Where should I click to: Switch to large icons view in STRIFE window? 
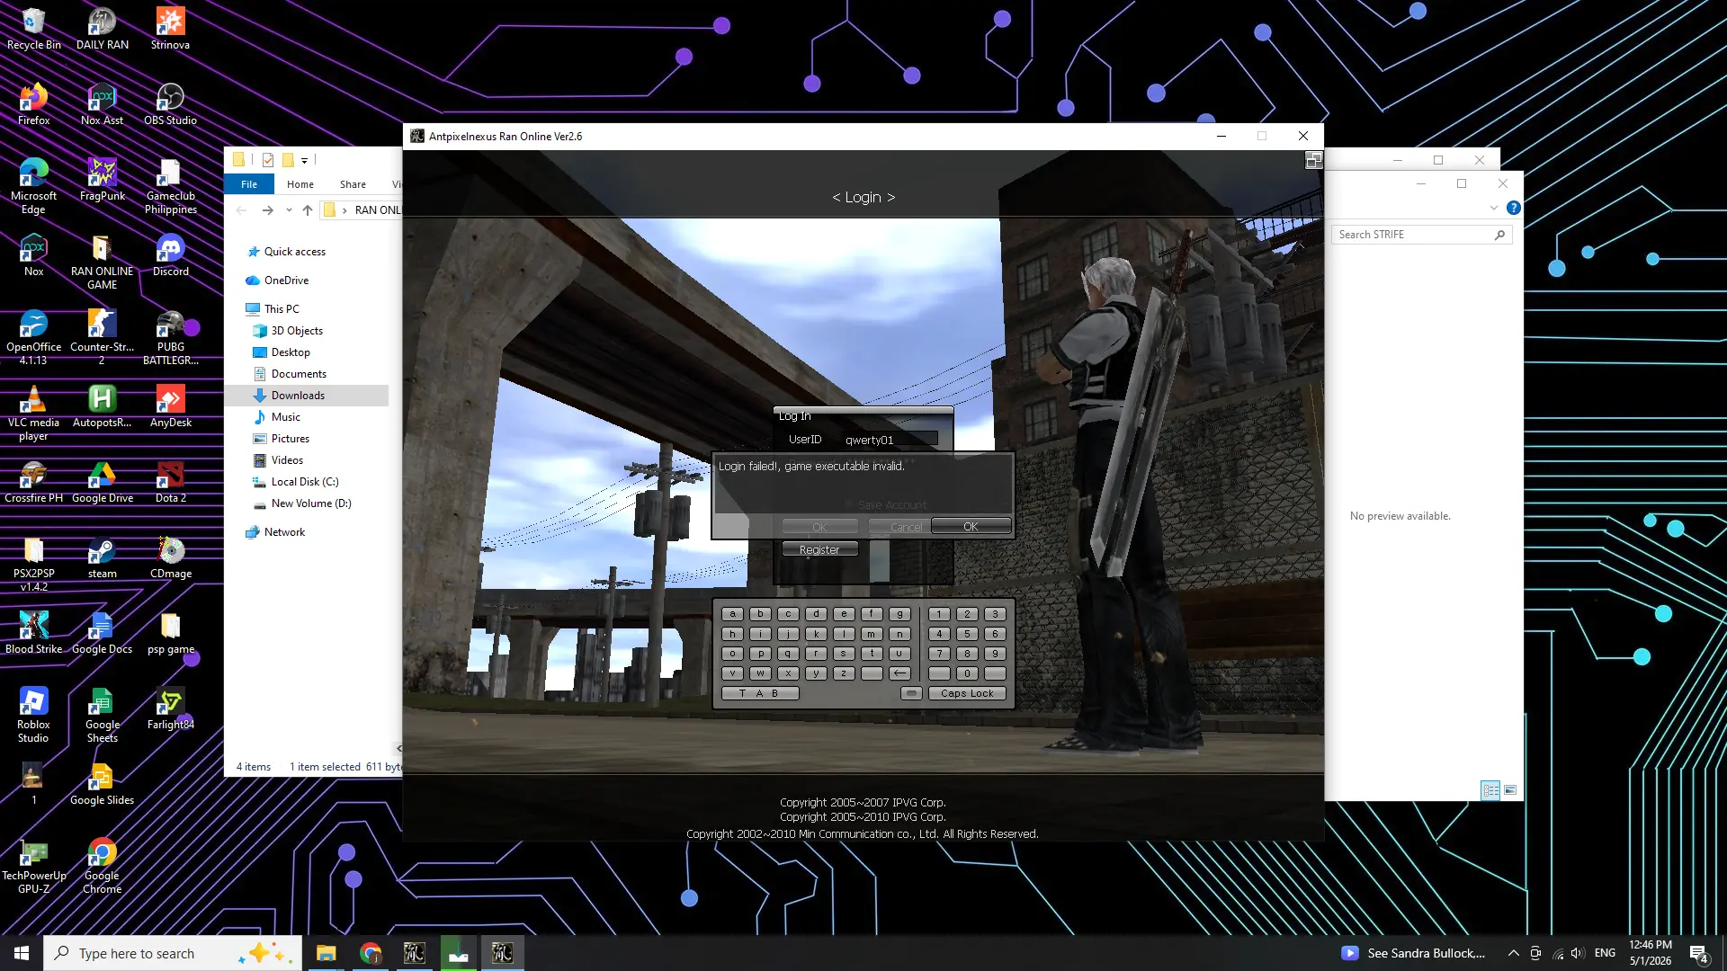[x=1510, y=790]
